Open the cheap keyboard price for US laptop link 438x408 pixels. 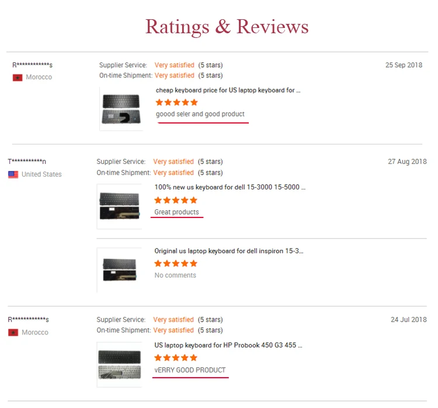click(228, 90)
